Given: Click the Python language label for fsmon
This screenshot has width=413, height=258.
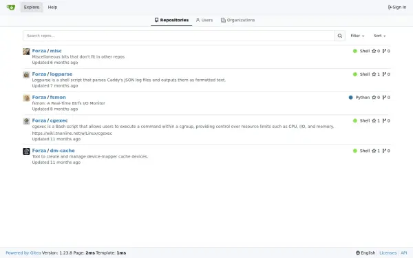Looking at the screenshot, I should point(363,98).
